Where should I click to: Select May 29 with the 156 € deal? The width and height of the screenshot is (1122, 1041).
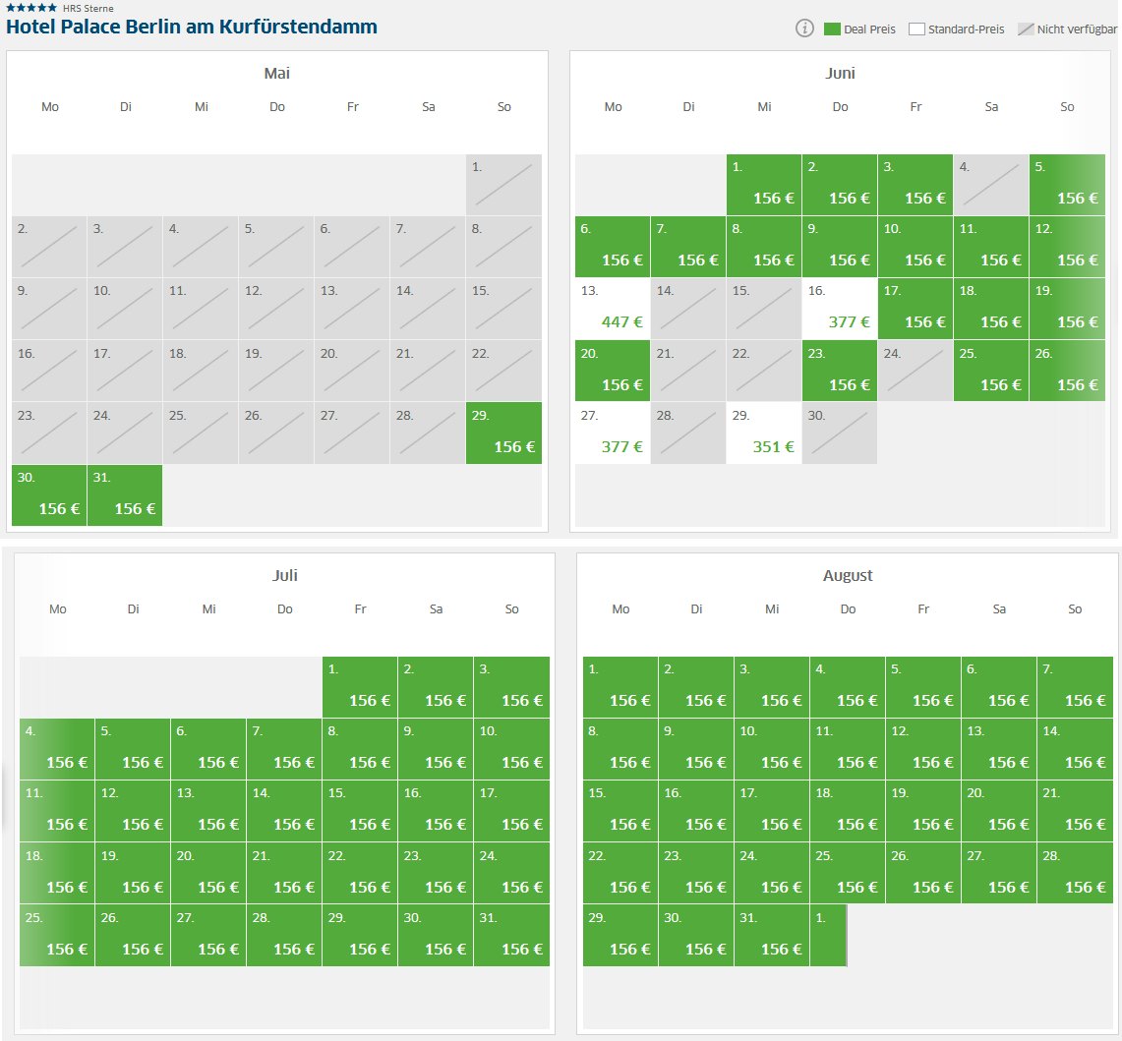point(503,433)
